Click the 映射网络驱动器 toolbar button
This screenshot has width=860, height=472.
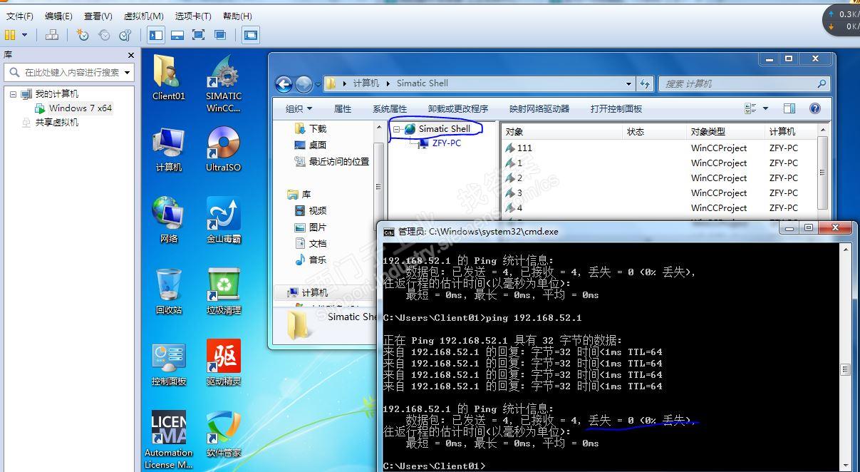click(x=539, y=109)
